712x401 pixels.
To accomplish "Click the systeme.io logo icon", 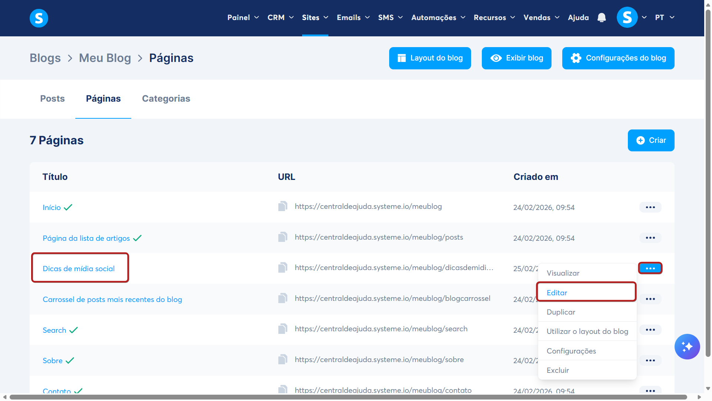I will (x=39, y=18).
